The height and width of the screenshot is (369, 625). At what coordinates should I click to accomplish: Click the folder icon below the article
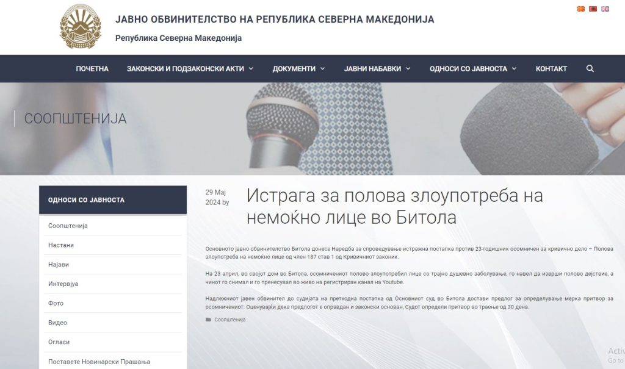[208, 320]
